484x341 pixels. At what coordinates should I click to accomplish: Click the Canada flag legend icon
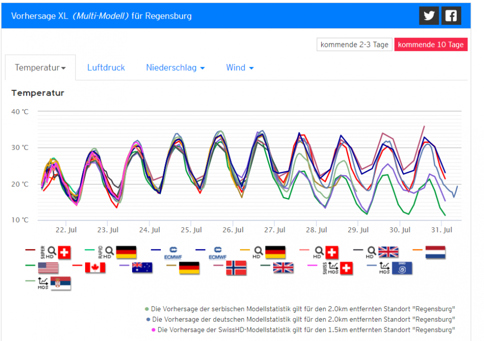(95, 268)
